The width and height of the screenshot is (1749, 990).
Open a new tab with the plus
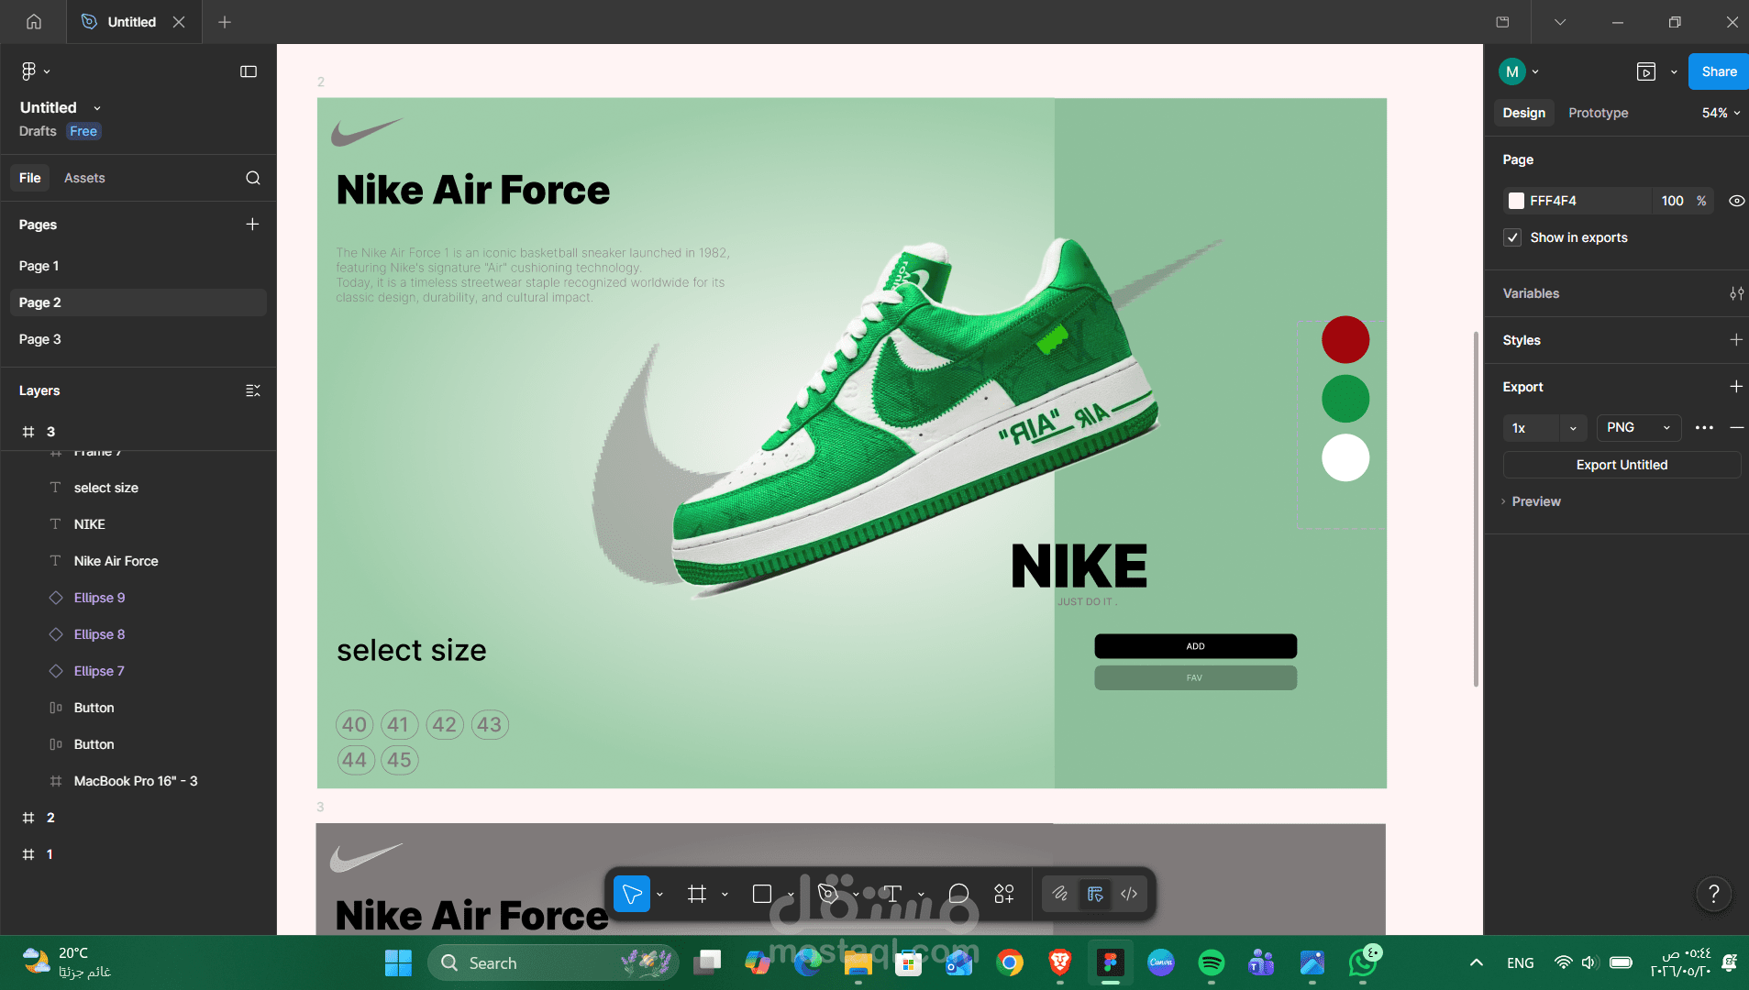click(225, 22)
